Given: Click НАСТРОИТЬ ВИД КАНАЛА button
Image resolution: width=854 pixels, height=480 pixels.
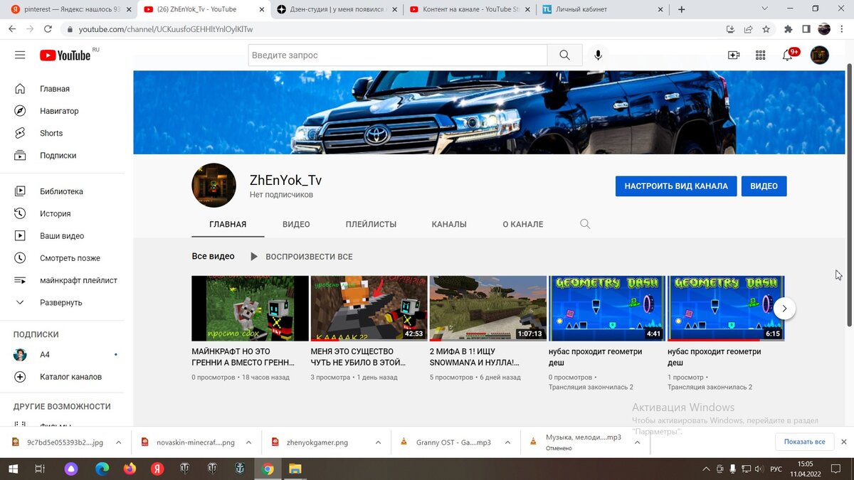Looking at the screenshot, I should [676, 186].
